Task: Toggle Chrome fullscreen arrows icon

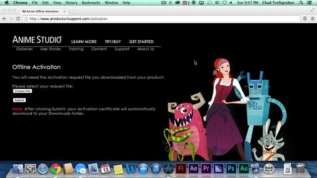Action: [313, 9]
